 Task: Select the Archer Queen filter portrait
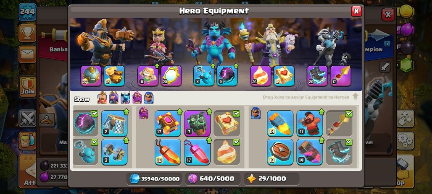pyautogui.click(x=114, y=98)
